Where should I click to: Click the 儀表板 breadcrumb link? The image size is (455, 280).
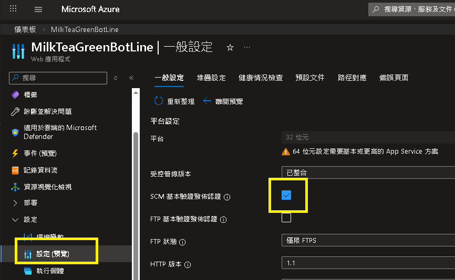tap(24, 29)
